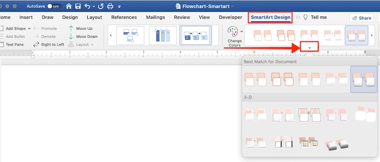Collapse the SmartArt styles gallery chevron
The image size is (380, 162).
[x=309, y=48]
